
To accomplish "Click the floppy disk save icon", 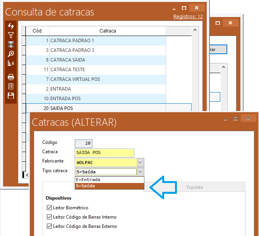I will (11, 96).
